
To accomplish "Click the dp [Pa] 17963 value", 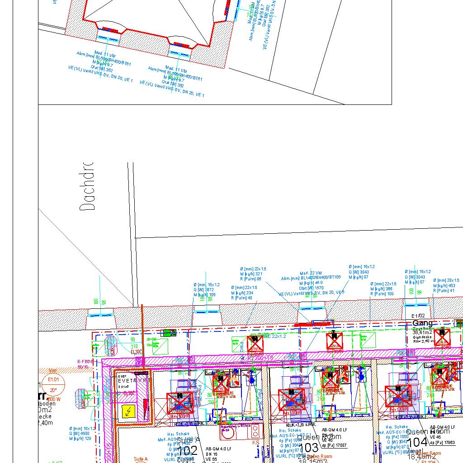I will [x=442, y=442].
